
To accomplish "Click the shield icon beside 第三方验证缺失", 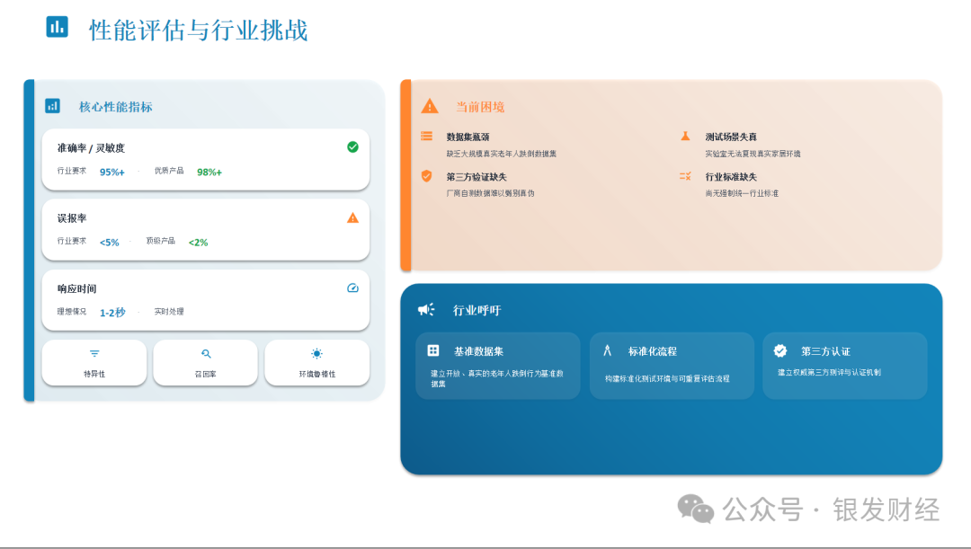I will pyautogui.click(x=426, y=176).
